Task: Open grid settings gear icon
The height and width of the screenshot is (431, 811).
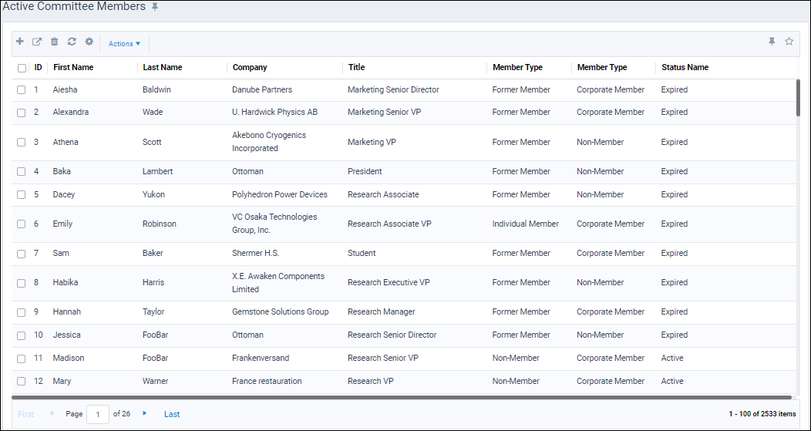Action: 89,42
